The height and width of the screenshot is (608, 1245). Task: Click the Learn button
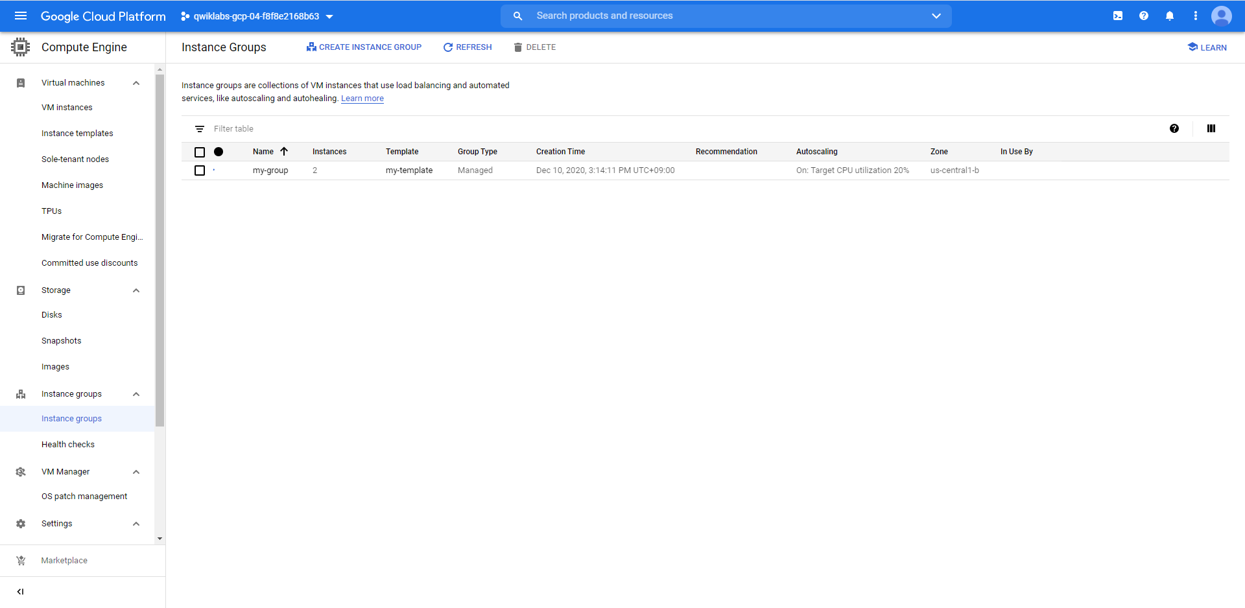(x=1207, y=47)
